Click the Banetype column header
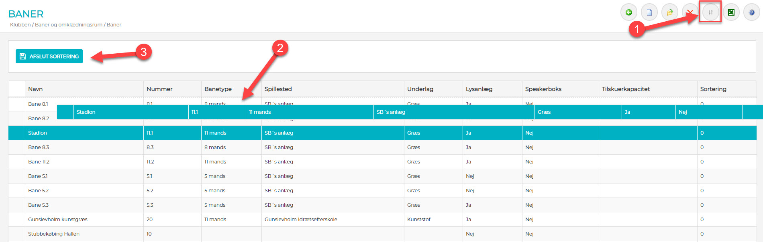The image size is (763, 242). [x=218, y=89]
